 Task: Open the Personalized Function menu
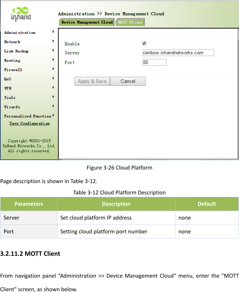pyautogui.click(x=27, y=116)
